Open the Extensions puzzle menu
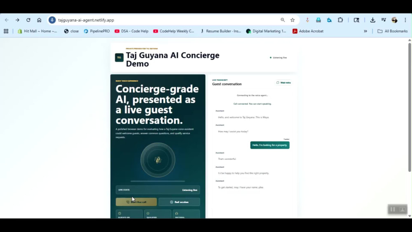Viewport: 412px width, 232px height. (340, 20)
